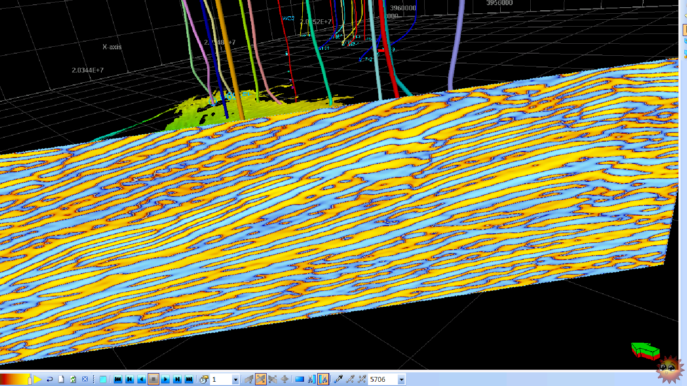Click the gray align plane icon

[x=249, y=379]
